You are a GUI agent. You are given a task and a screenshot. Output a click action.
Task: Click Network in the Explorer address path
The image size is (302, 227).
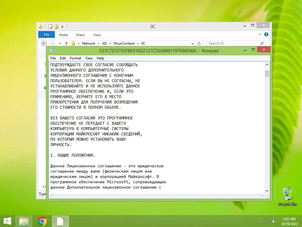tap(88, 43)
